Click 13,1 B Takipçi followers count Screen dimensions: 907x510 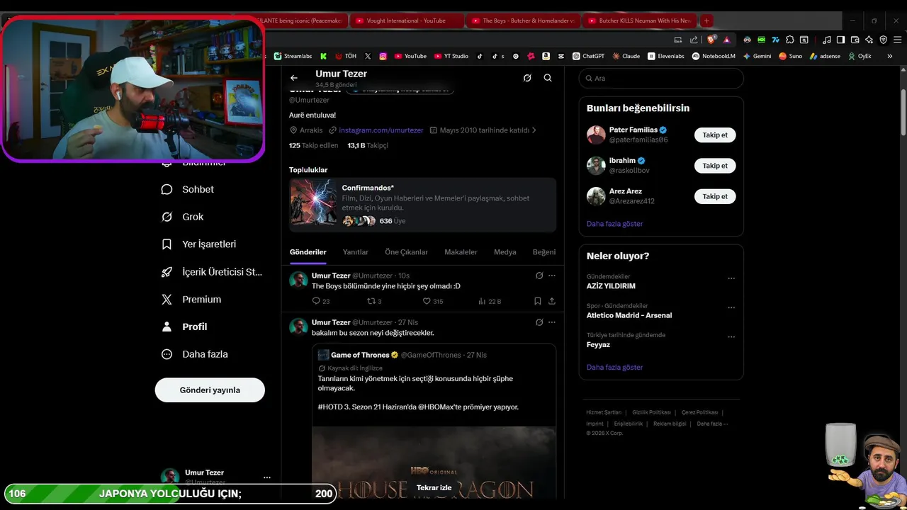pos(368,145)
